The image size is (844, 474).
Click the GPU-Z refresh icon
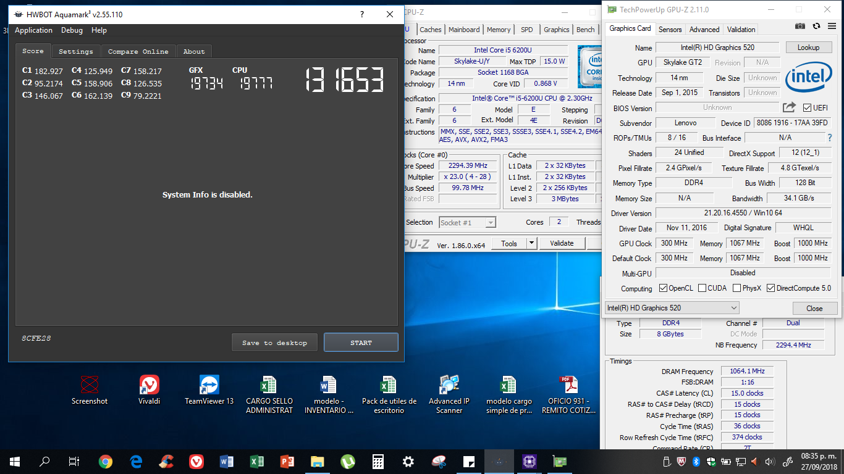[x=816, y=26]
